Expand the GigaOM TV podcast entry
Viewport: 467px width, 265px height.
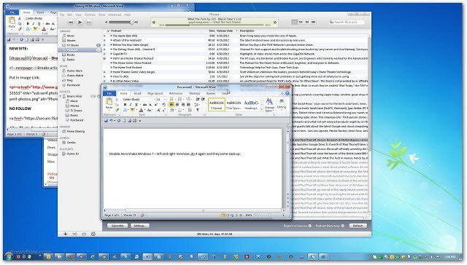[x=112, y=54]
